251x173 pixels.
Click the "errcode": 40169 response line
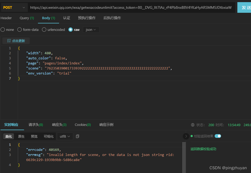pyautogui.click(x=43, y=150)
